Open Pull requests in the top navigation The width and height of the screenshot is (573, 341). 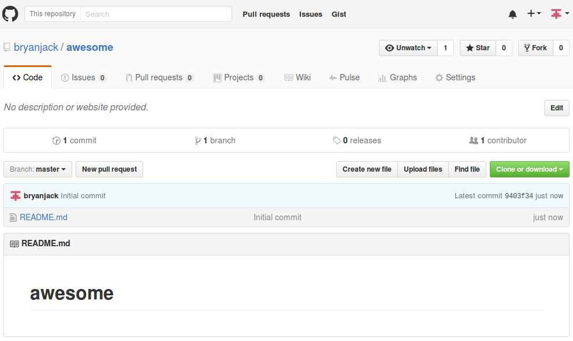click(x=266, y=14)
